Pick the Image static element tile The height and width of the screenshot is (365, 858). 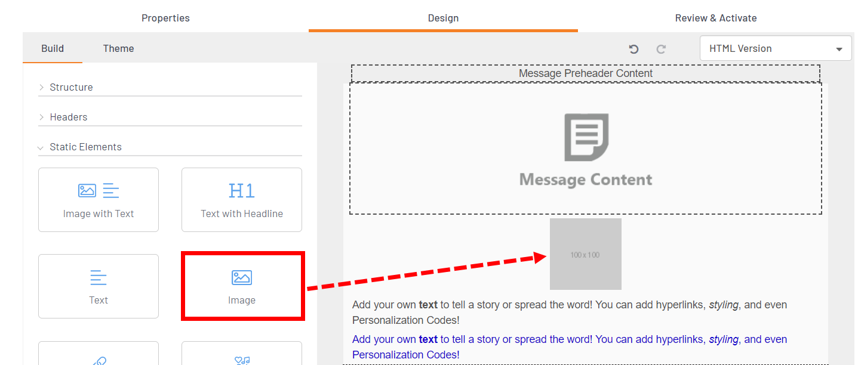242,286
